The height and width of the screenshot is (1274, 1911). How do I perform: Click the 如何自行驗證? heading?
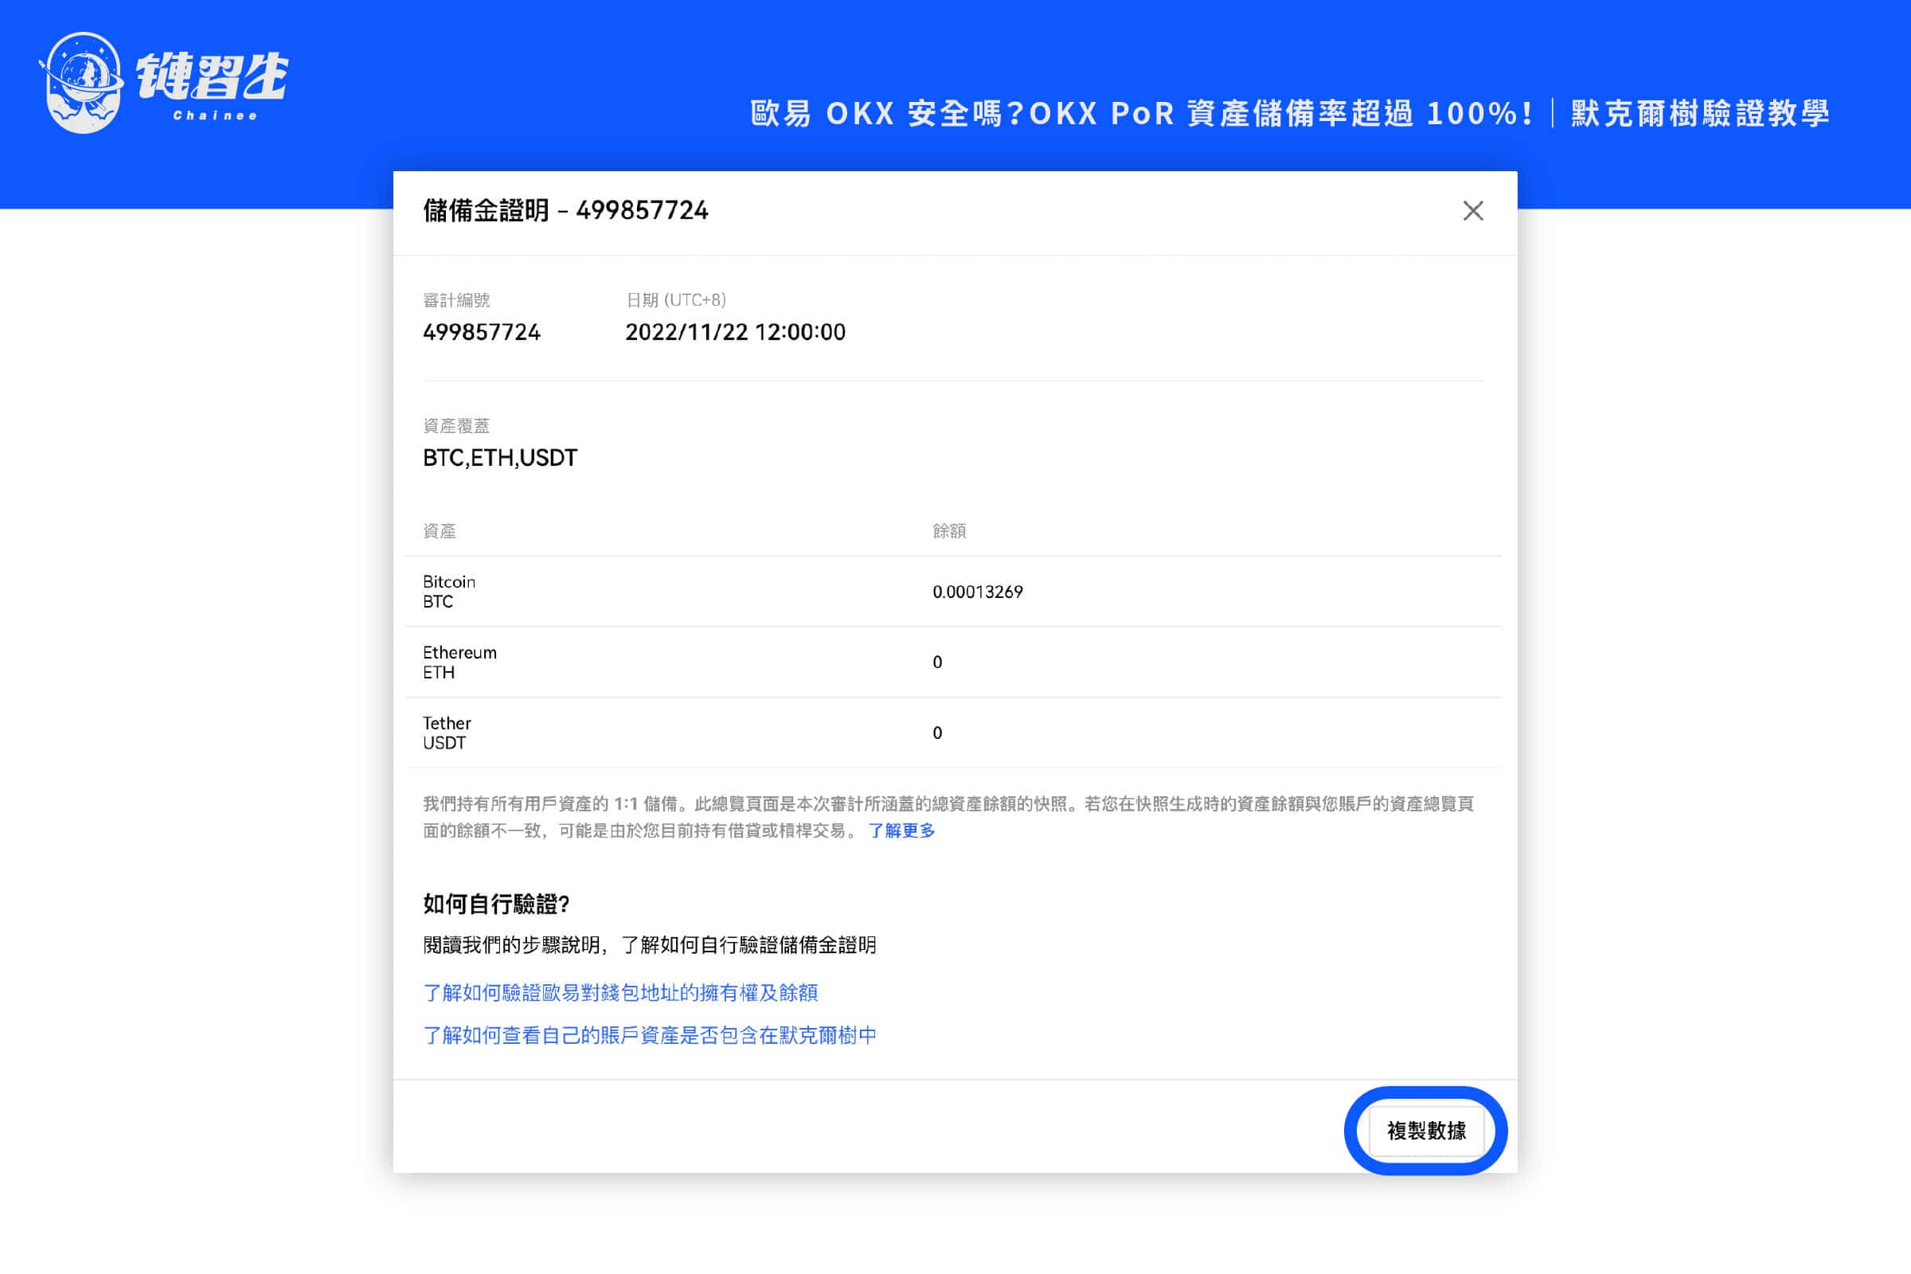click(x=496, y=905)
